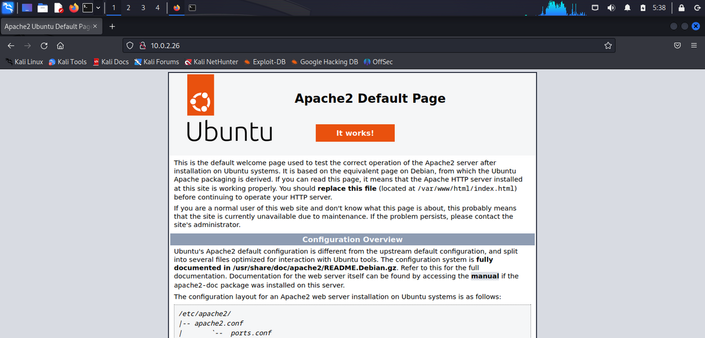The height and width of the screenshot is (338, 705).
Task: Click the clock showing 5:38
Action: point(659,8)
